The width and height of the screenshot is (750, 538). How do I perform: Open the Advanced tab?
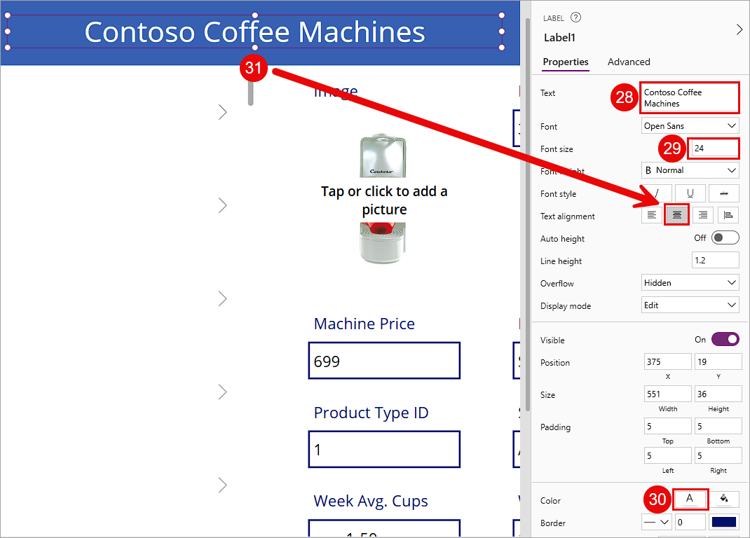pos(629,62)
